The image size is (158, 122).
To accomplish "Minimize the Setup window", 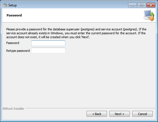I will pyautogui.click(x=132, y=5).
